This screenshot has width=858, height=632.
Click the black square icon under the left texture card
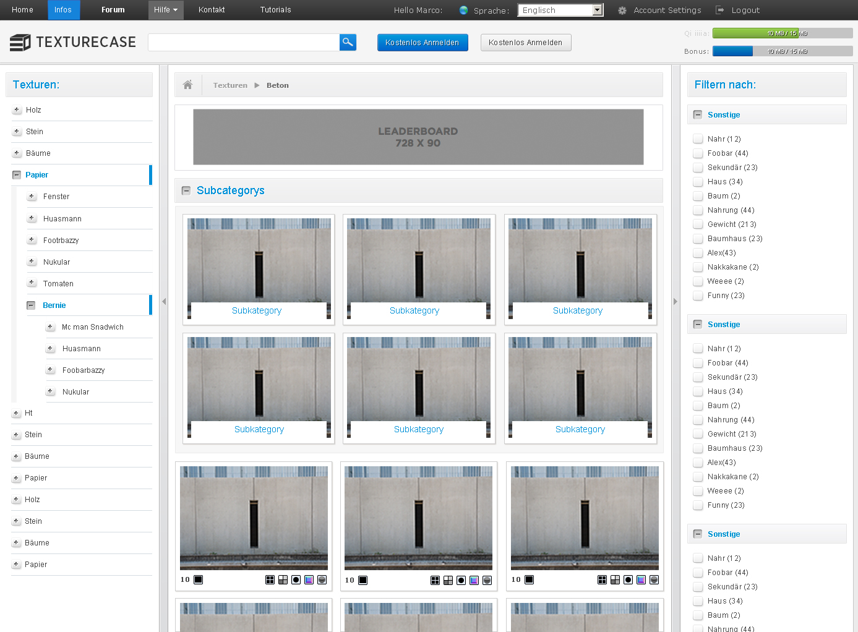pyautogui.click(x=198, y=579)
